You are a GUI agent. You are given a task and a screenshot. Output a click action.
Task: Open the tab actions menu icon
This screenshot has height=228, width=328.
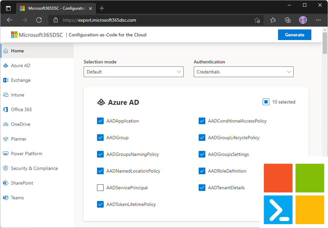click(x=8, y=8)
